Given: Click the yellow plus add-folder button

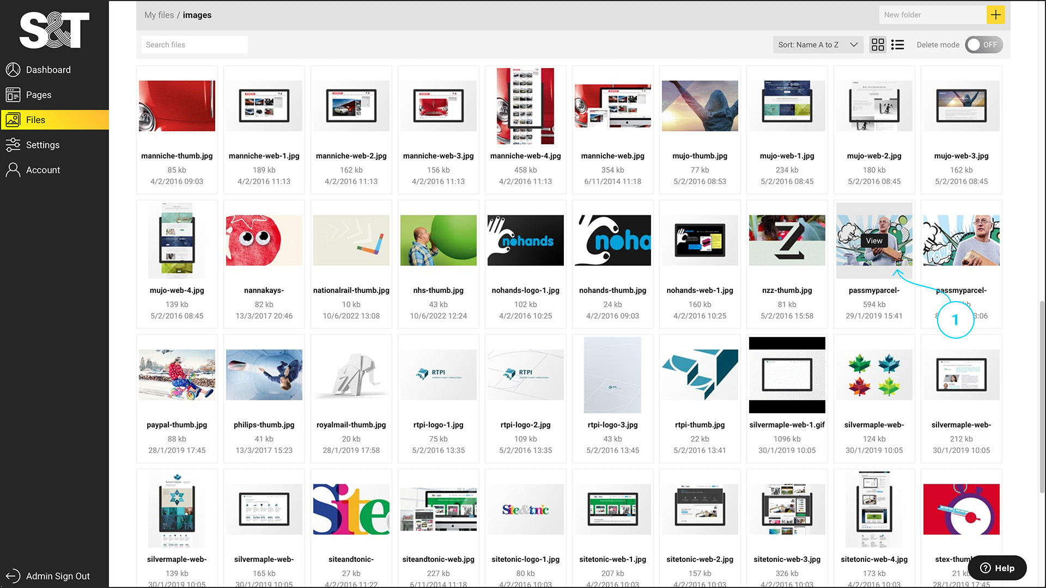Looking at the screenshot, I should click(995, 15).
